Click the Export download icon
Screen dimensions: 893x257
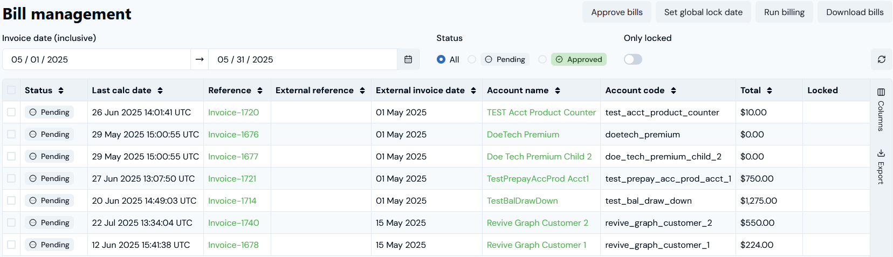(881, 154)
